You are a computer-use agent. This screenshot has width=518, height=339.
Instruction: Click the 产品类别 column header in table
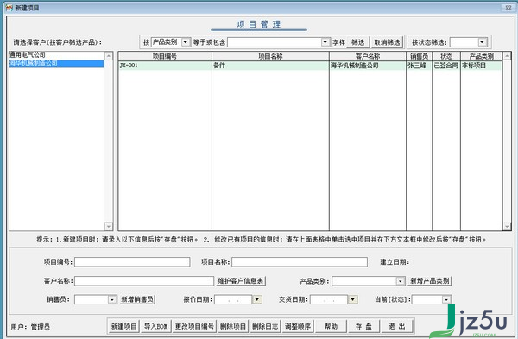pos(482,56)
